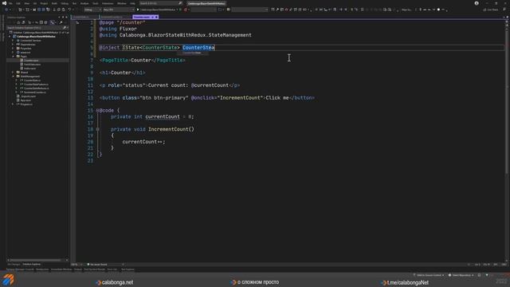Pin the active Counter.razor tab
The image size is (510, 287).
pyautogui.click(x=152, y=17)
